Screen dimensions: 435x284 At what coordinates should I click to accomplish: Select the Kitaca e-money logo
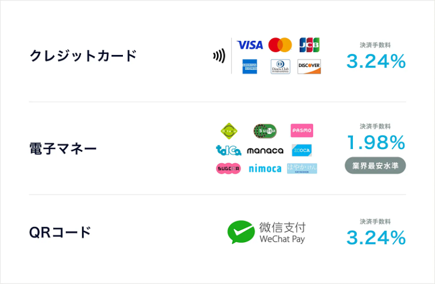229,131
